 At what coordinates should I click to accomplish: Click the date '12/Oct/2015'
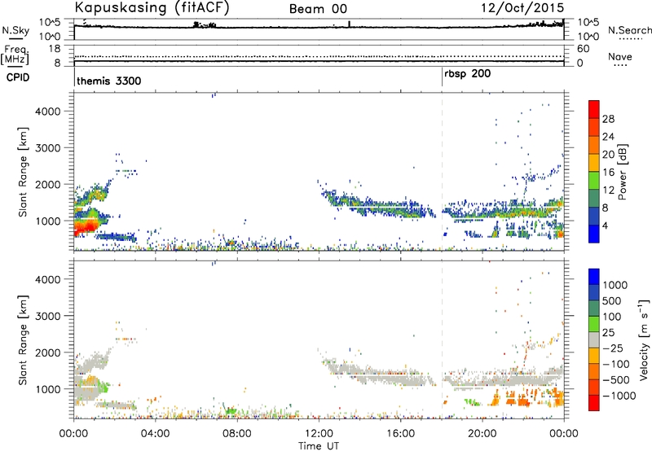(522, 8)
